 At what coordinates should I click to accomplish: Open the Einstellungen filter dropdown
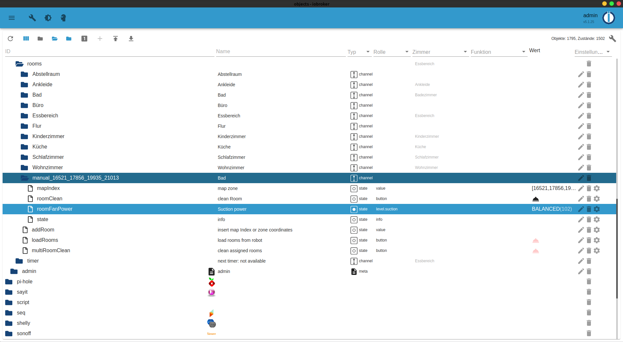(x=593, y=52)
